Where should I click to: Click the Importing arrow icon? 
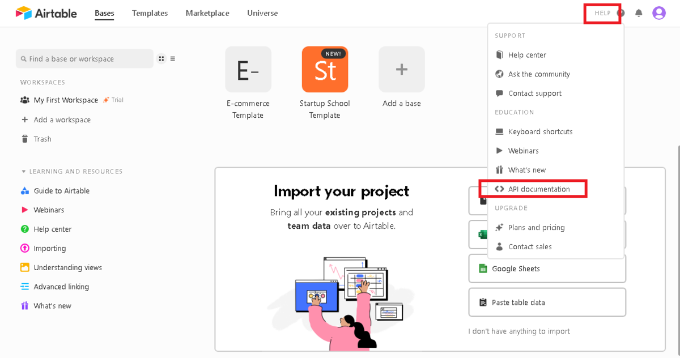tap(24, 249)
